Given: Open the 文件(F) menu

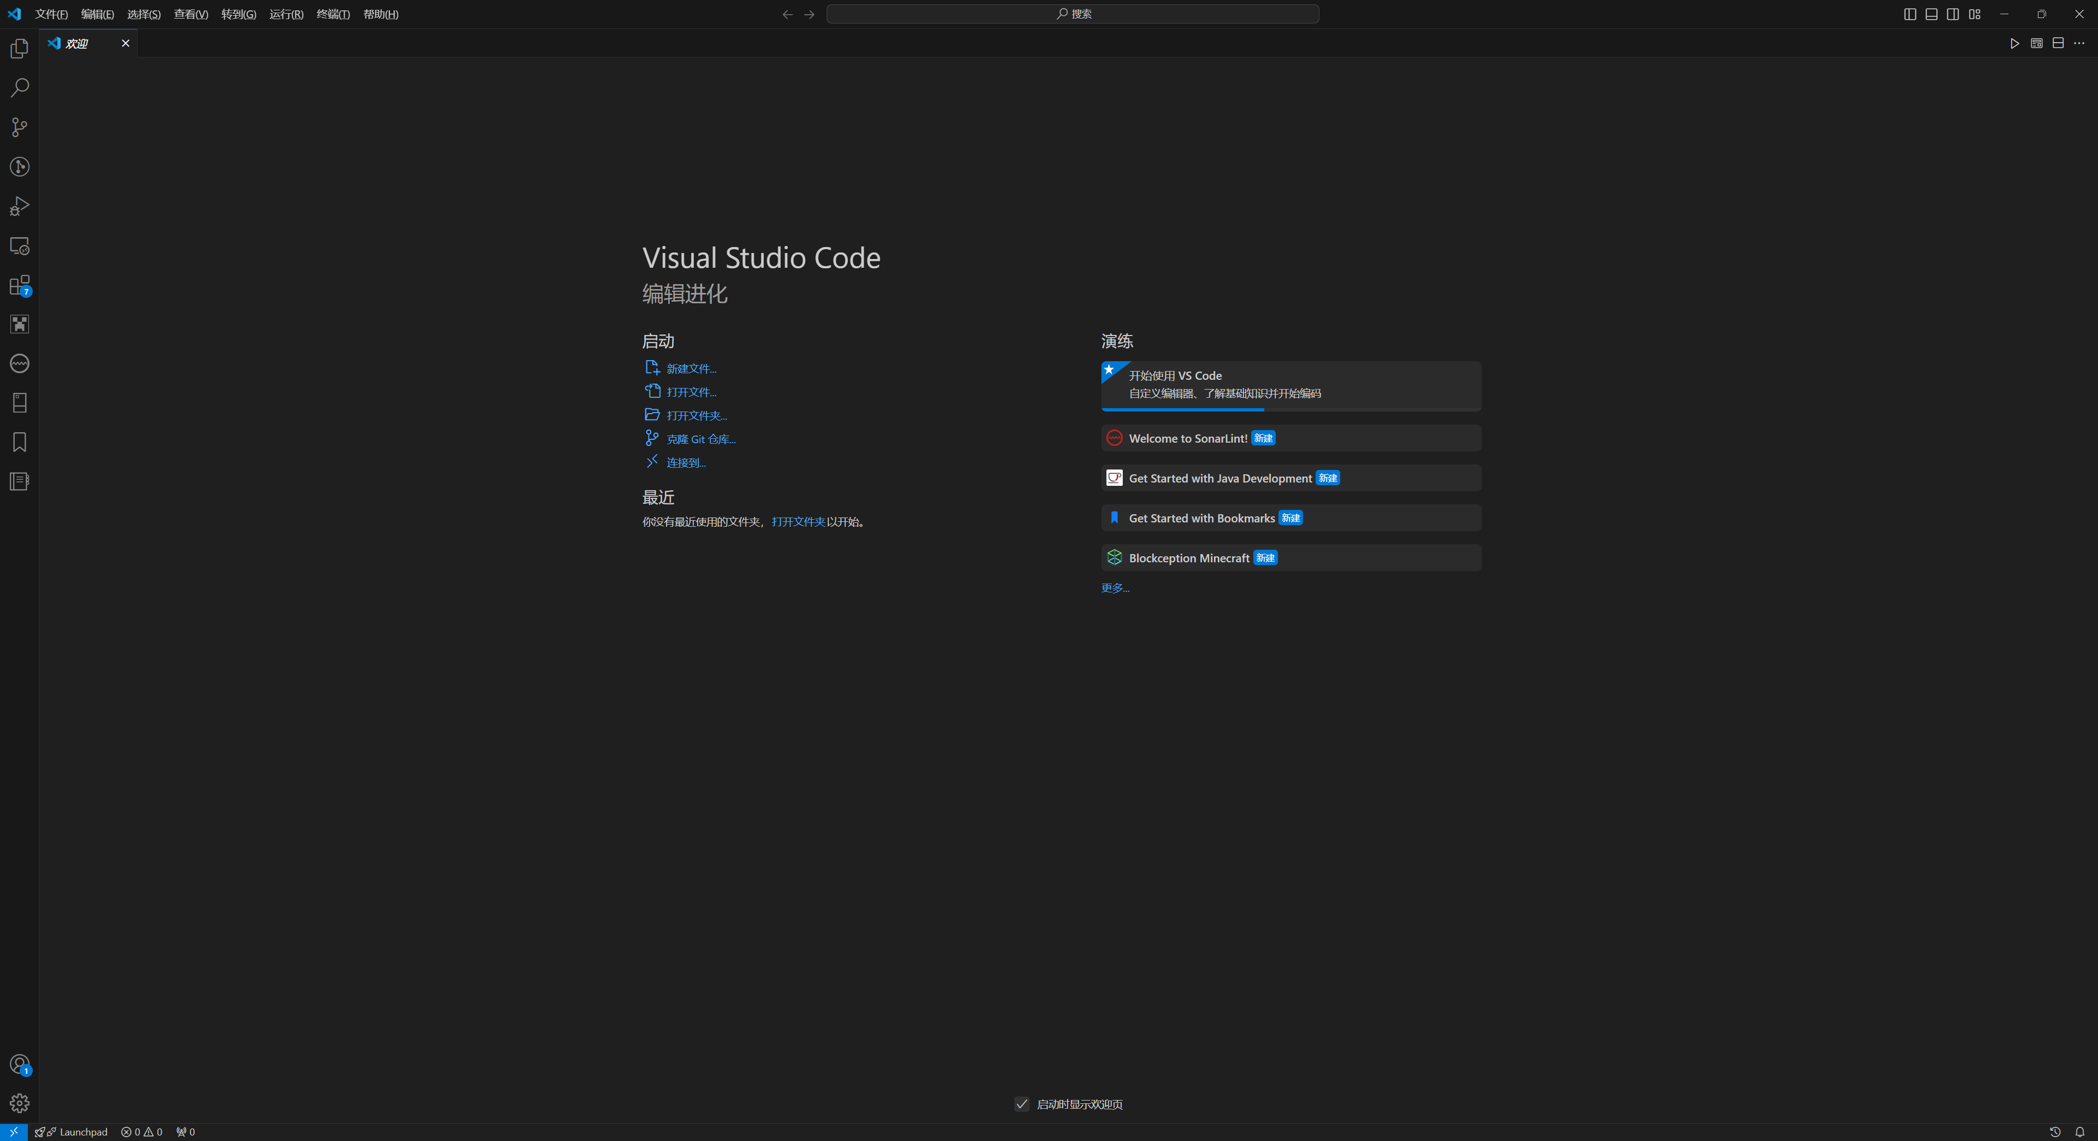Looking at the screenshot, I should tap(51, 14).
